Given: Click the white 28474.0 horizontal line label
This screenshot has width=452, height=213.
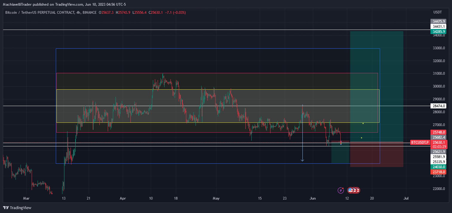Looking at the screenshot, I should coord(439,106).
